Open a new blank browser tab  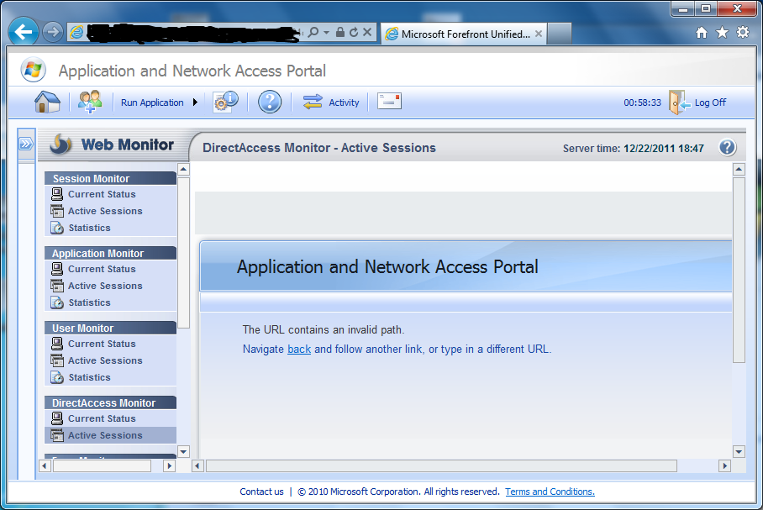point(559,34)
